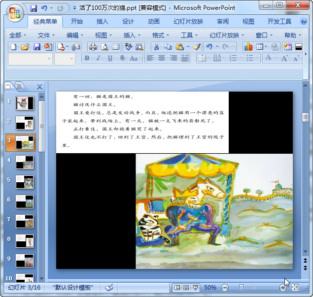Insert a chart

point(248,47)
